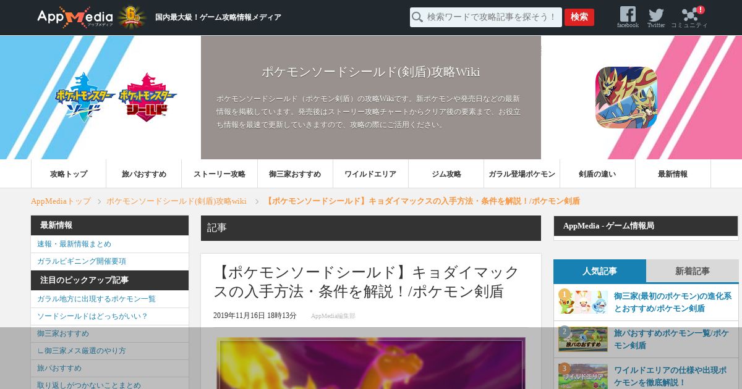
Task: Open 剣盾の違い in the navigation bar
Action: coord(597,174)
